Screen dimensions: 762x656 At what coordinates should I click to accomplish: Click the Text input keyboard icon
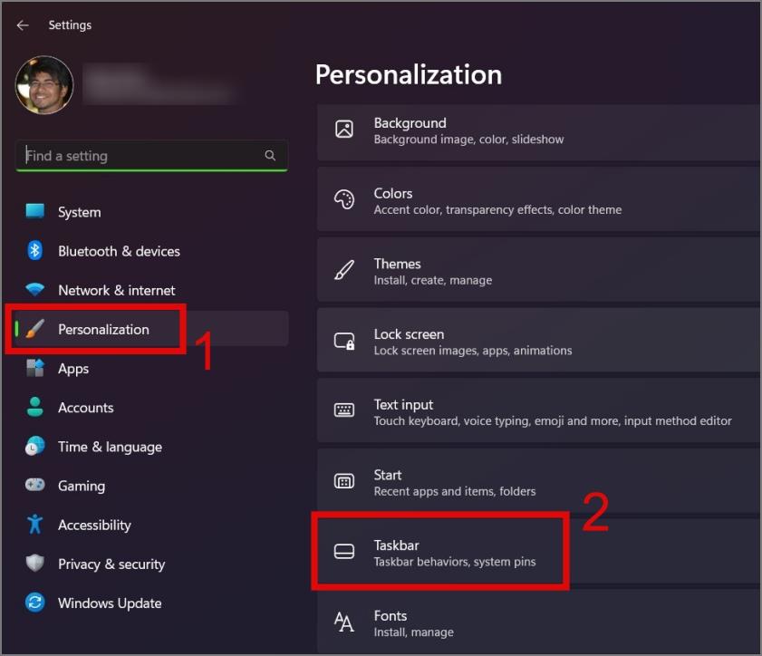(344, 410)
